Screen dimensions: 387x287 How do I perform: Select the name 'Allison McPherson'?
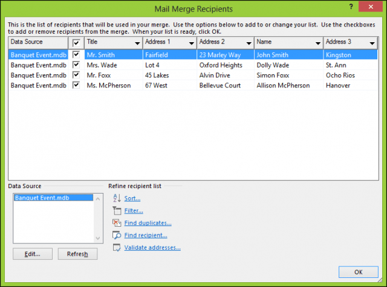pos(289,85)
